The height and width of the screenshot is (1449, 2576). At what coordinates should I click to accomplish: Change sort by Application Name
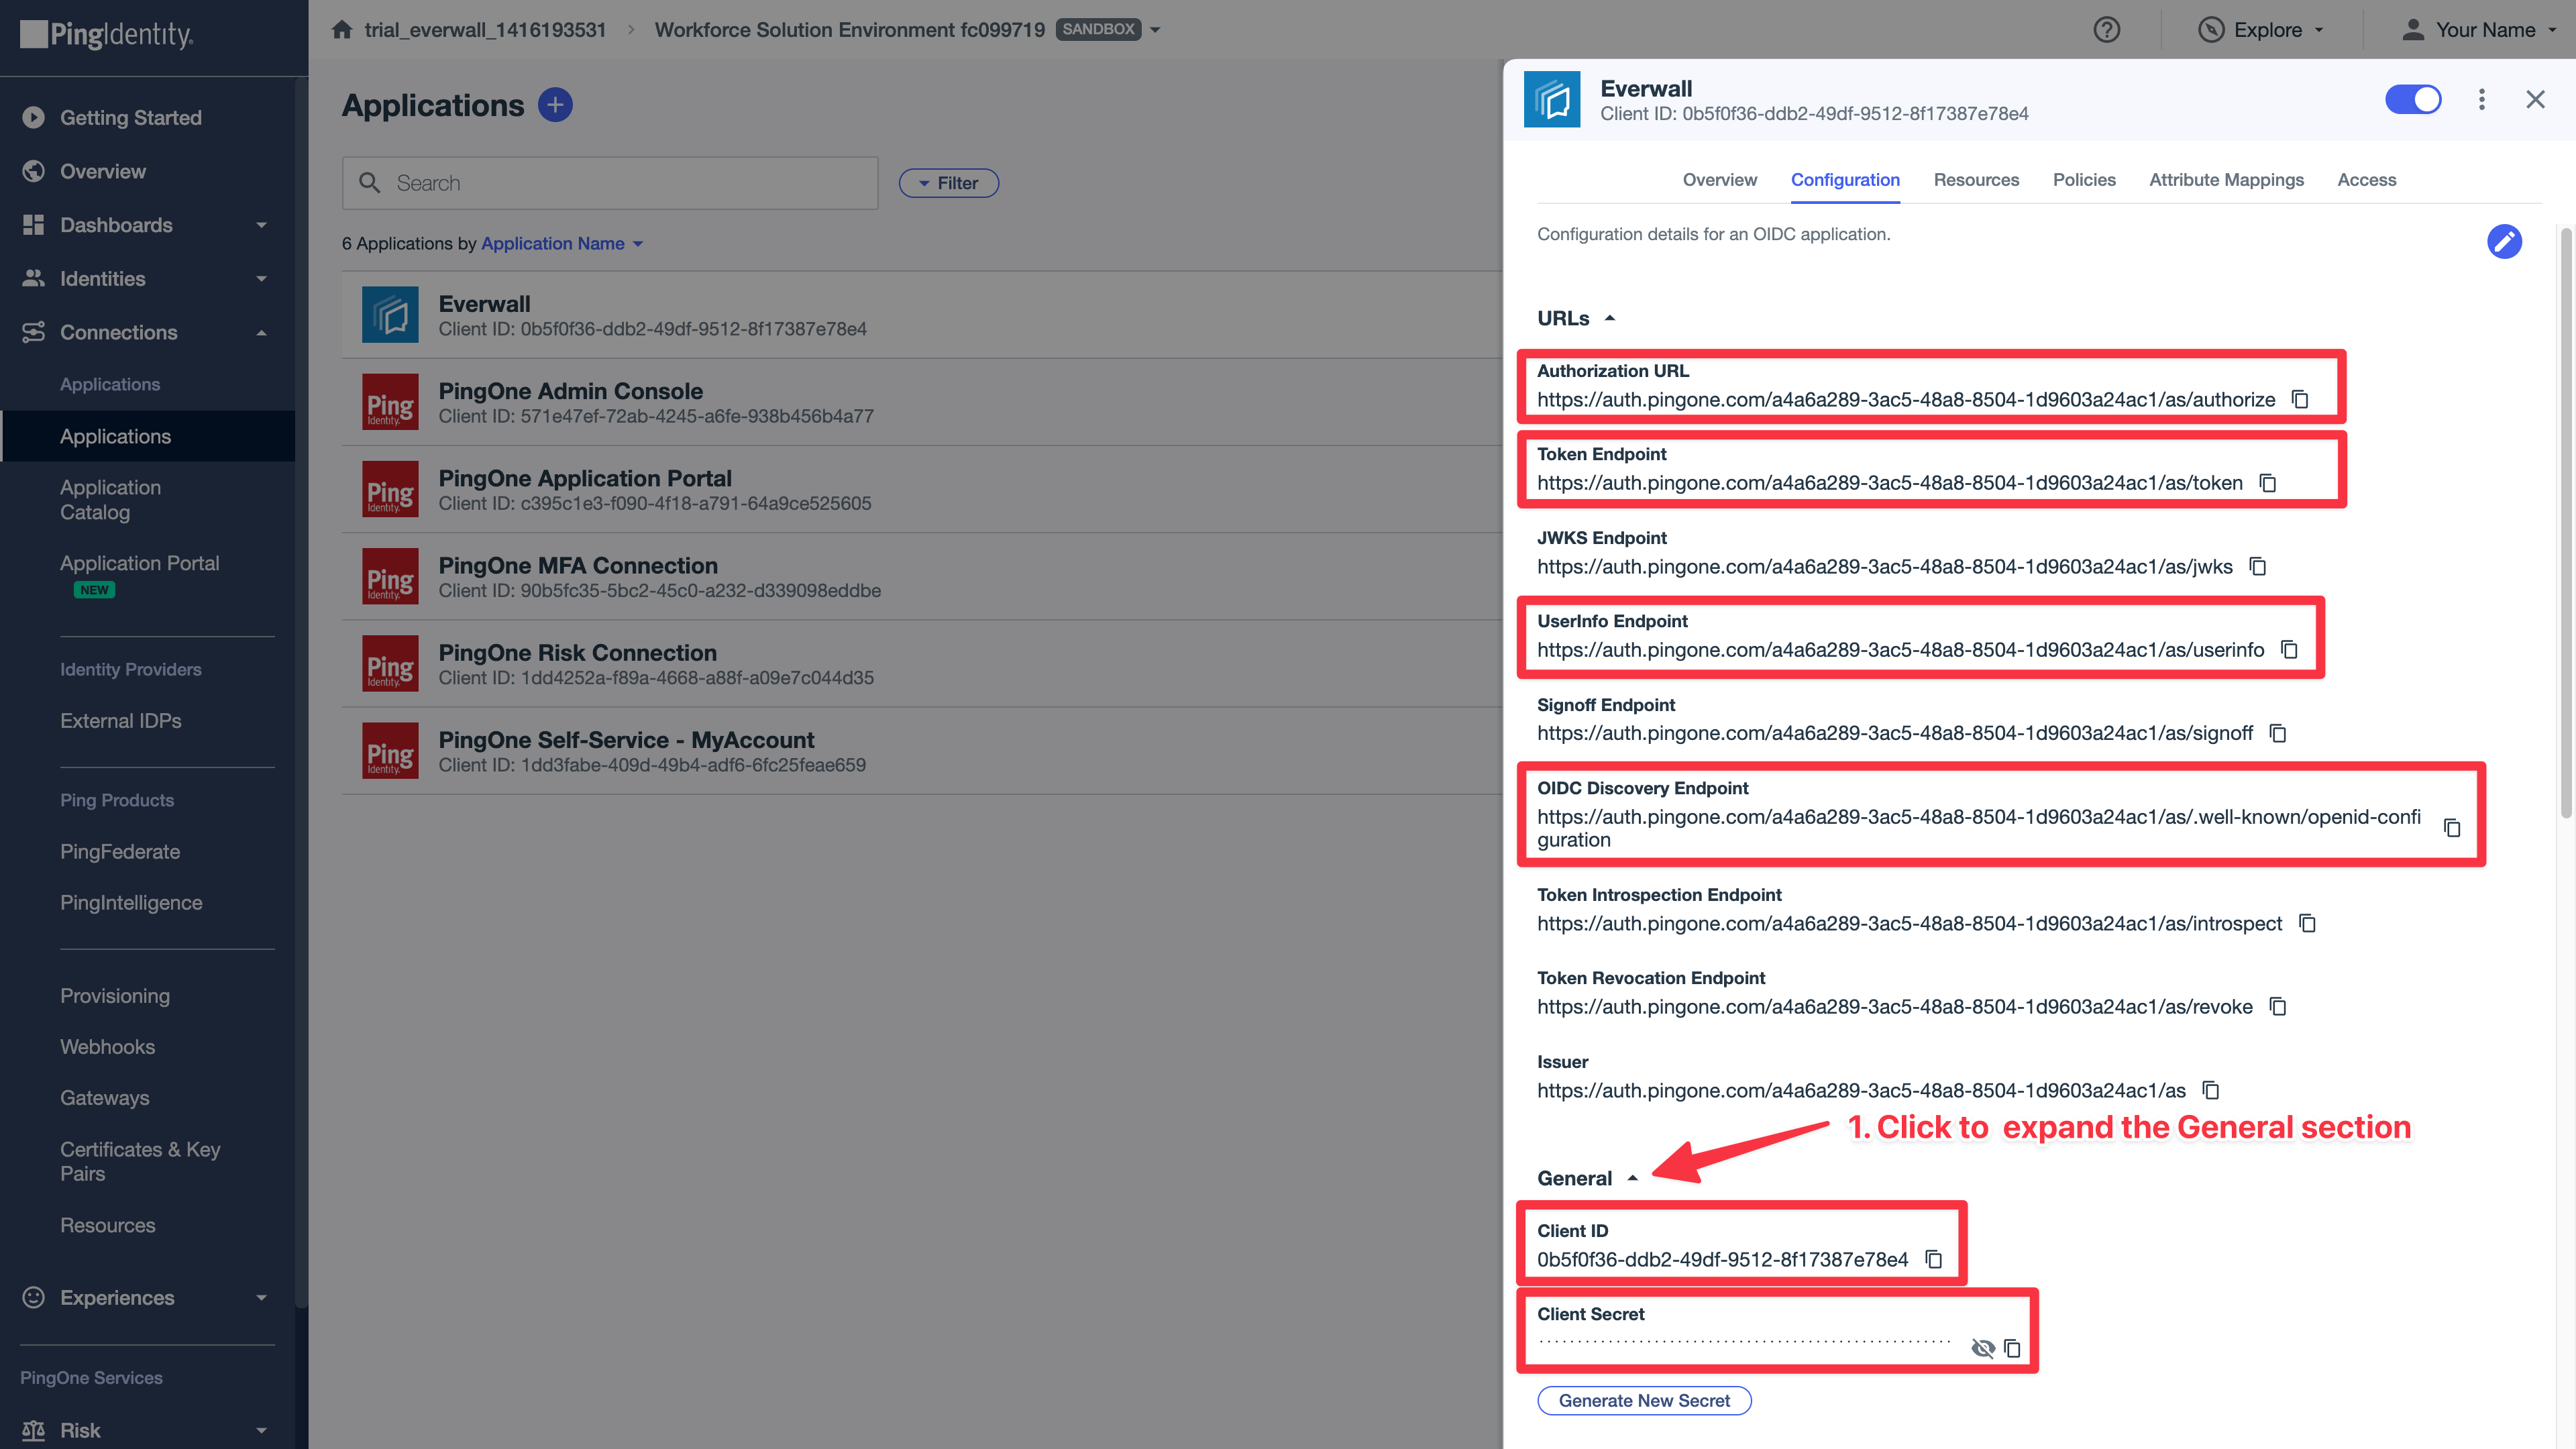(x=562, y=243)
